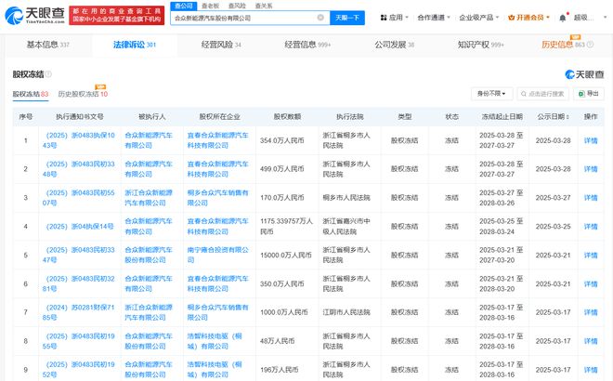Open 浩智科技电驱 company link in row 8

point(215,341)
